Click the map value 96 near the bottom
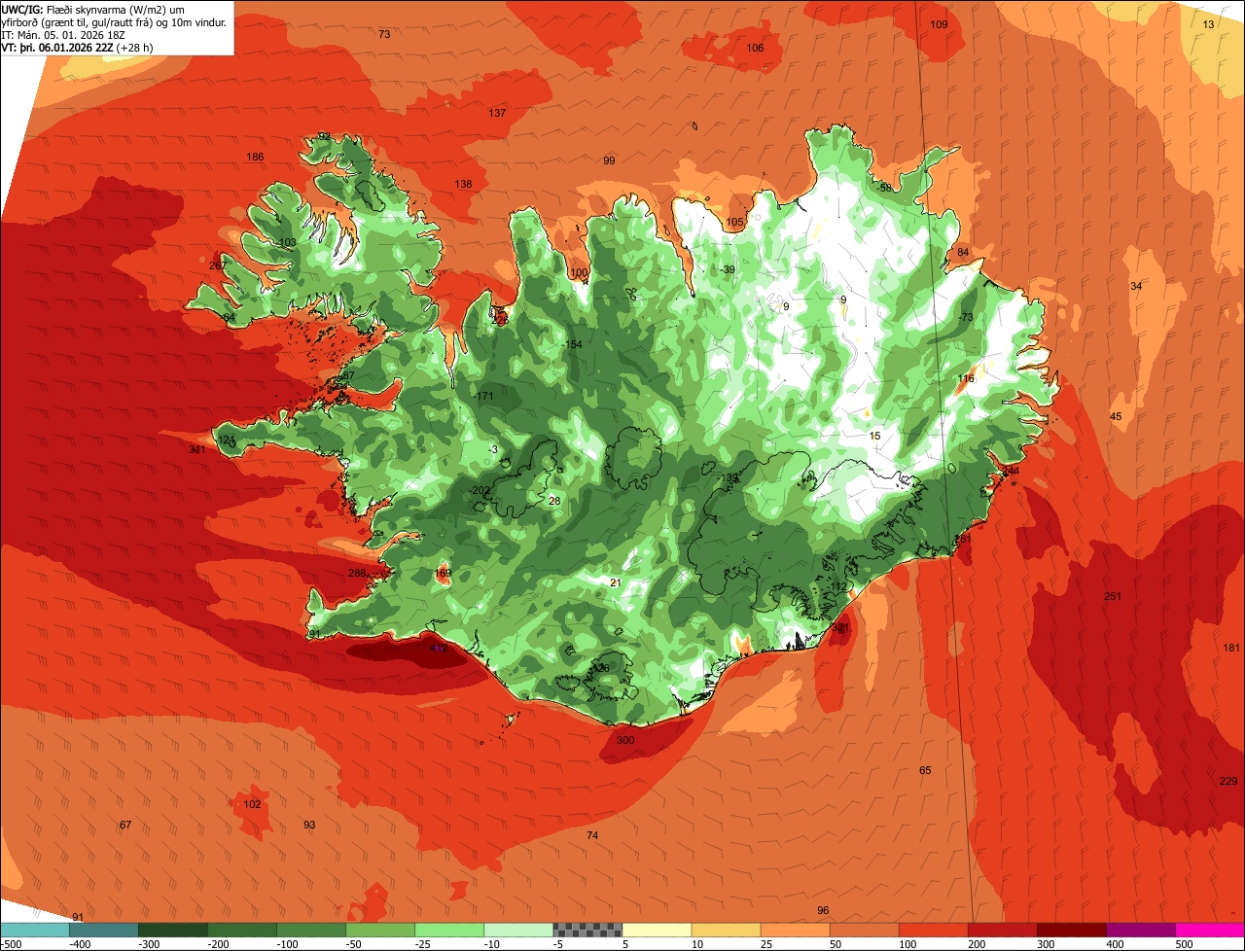This screenshot has height=951, width=1245. click(x=823, y=910)
